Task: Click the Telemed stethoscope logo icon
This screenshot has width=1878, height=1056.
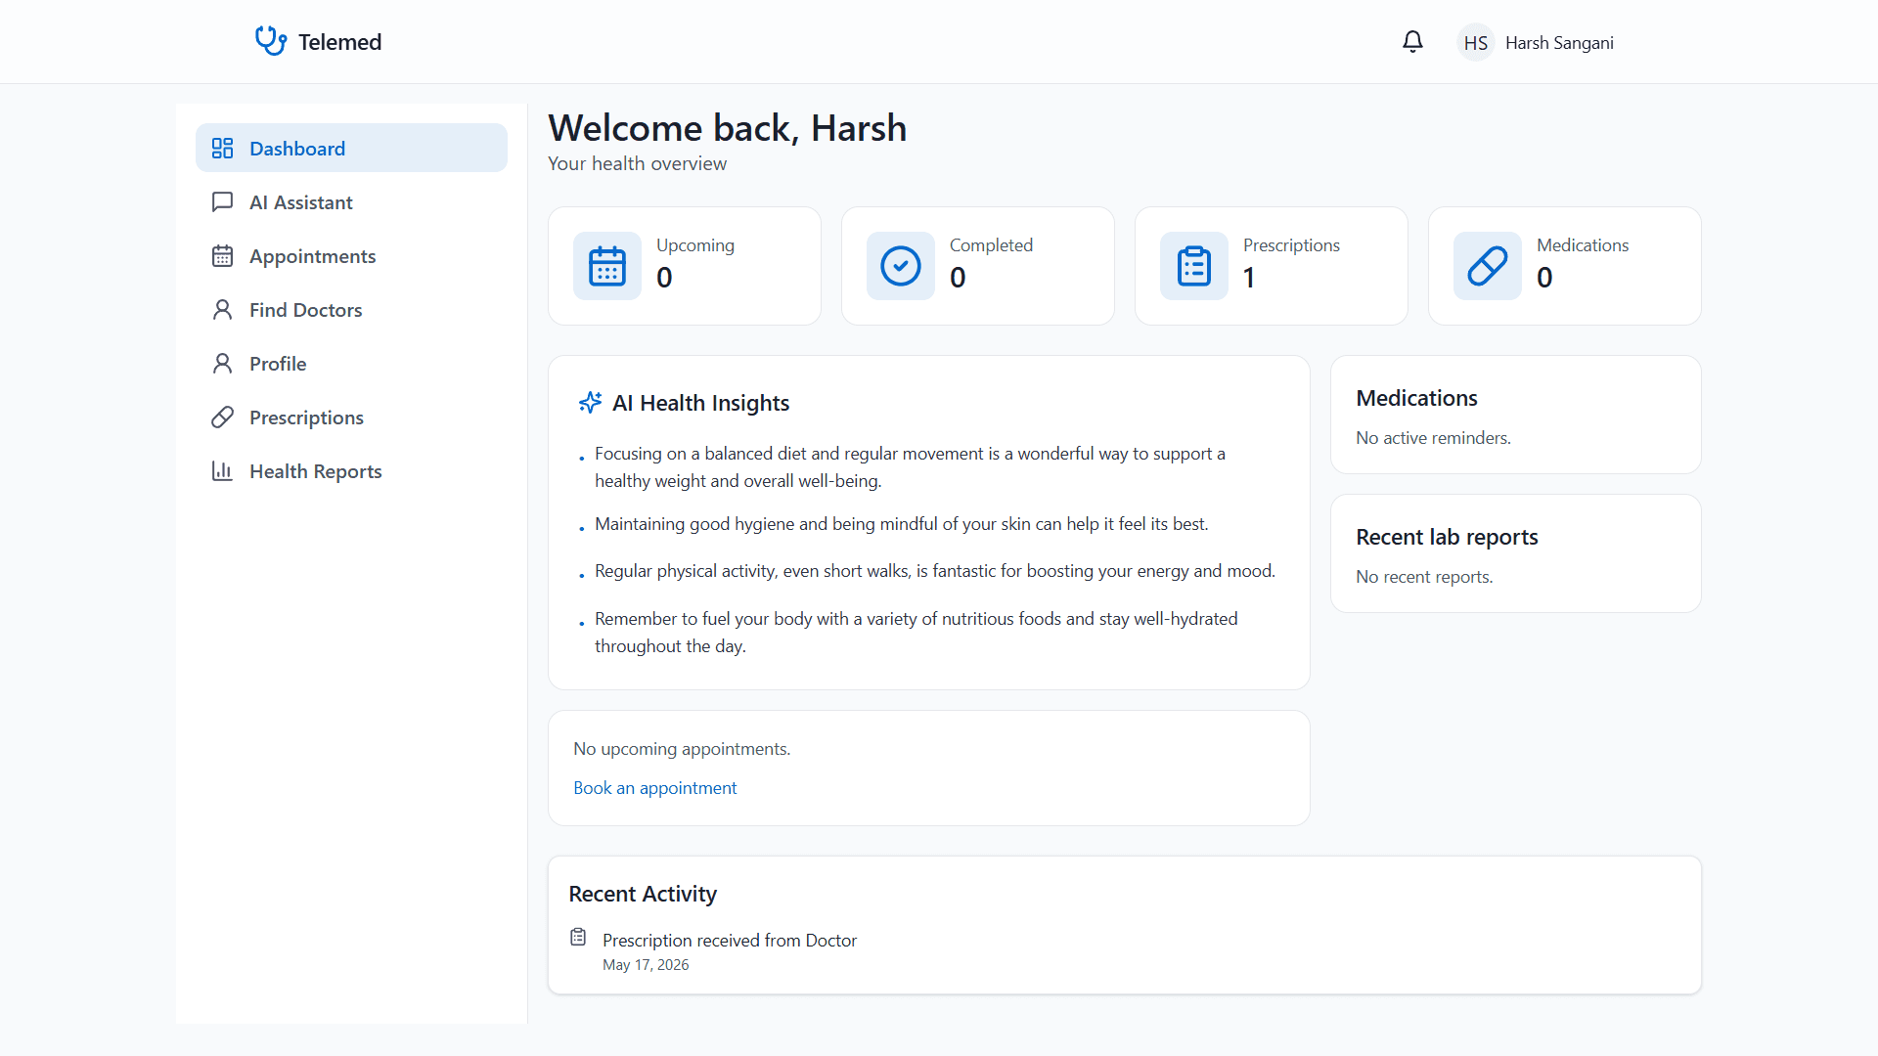Action: (x=271, y=41)
